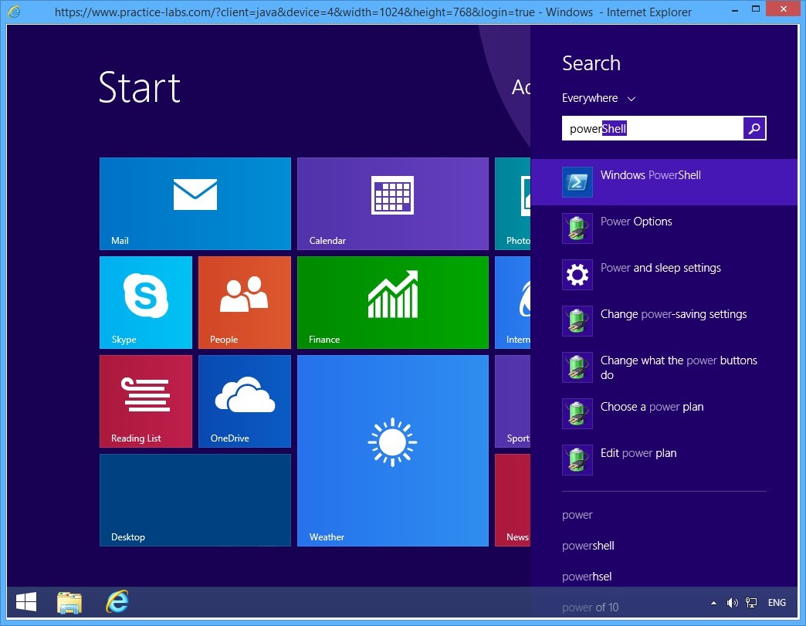Open Windows PowerShell search result
The width and height of the screenshot is (806, 626).
point(650,176)
